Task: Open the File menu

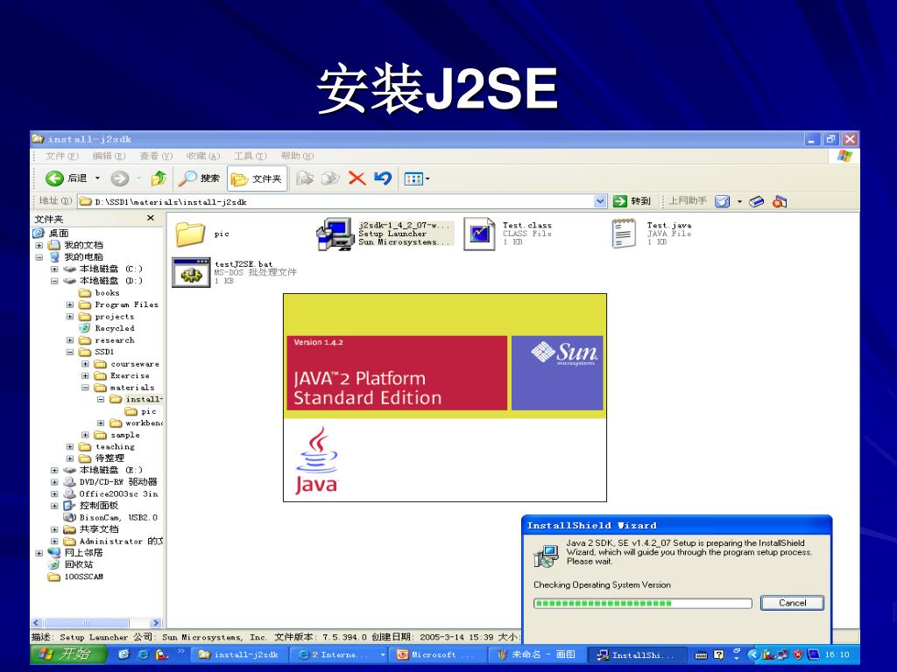Action: click(62, 156)
